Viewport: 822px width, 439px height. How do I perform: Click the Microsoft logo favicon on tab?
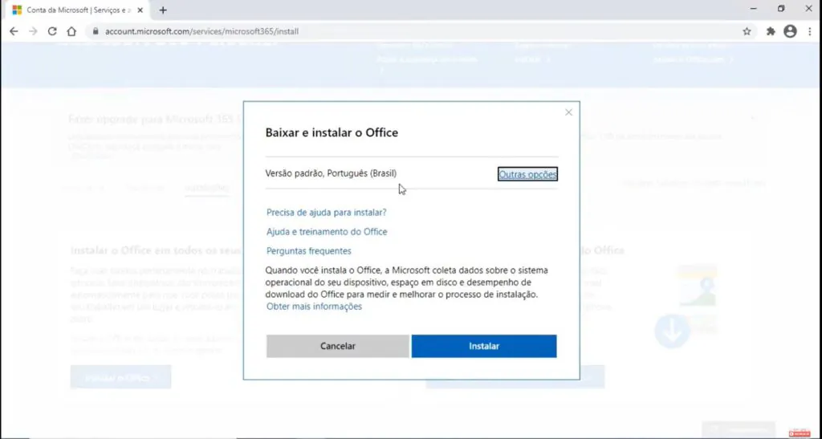click(17, 10)
